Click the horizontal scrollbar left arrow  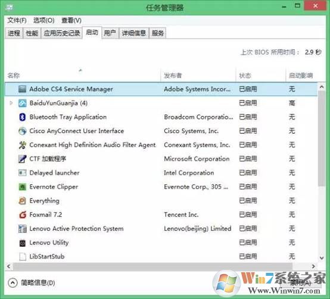click(8, 266)
